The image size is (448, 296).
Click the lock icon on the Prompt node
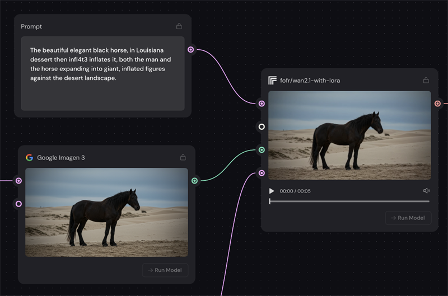coord(179,26)
